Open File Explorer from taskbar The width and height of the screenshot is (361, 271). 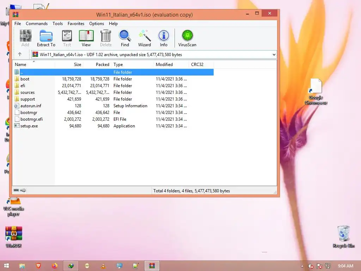coord(22,266)
